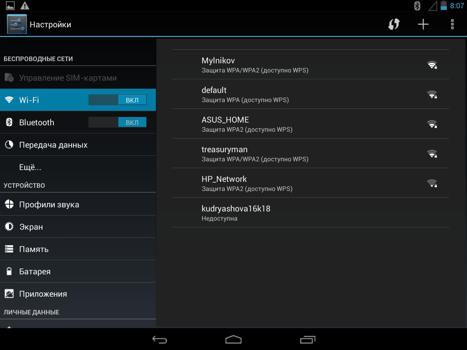This screenshot has width=467, height=350.
Task: Add a network with plus icon
Action: coord(423,24)
